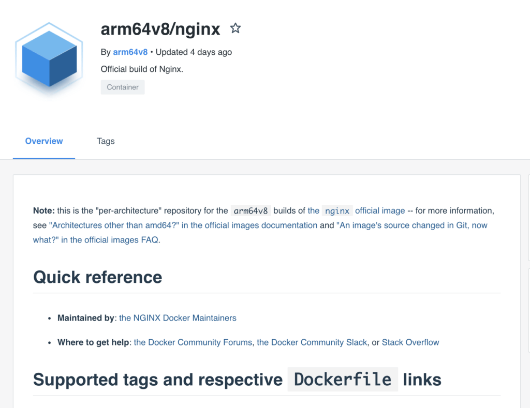Open the nginx official image link

click(x=356, y=211)
